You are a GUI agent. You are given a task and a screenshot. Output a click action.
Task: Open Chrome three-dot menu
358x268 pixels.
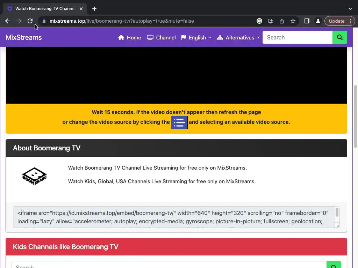350,21
